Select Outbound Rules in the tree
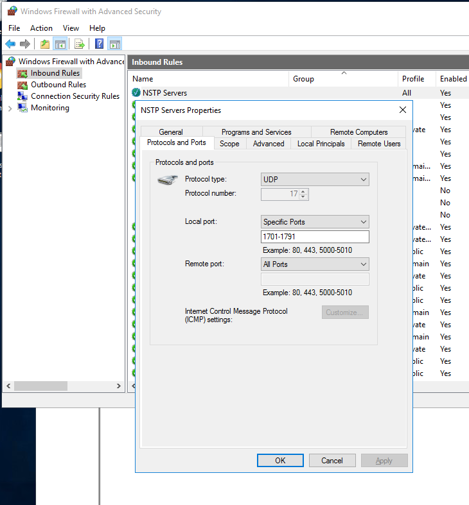The height and width of the screenshot is (505, 469). coord(58,85)
